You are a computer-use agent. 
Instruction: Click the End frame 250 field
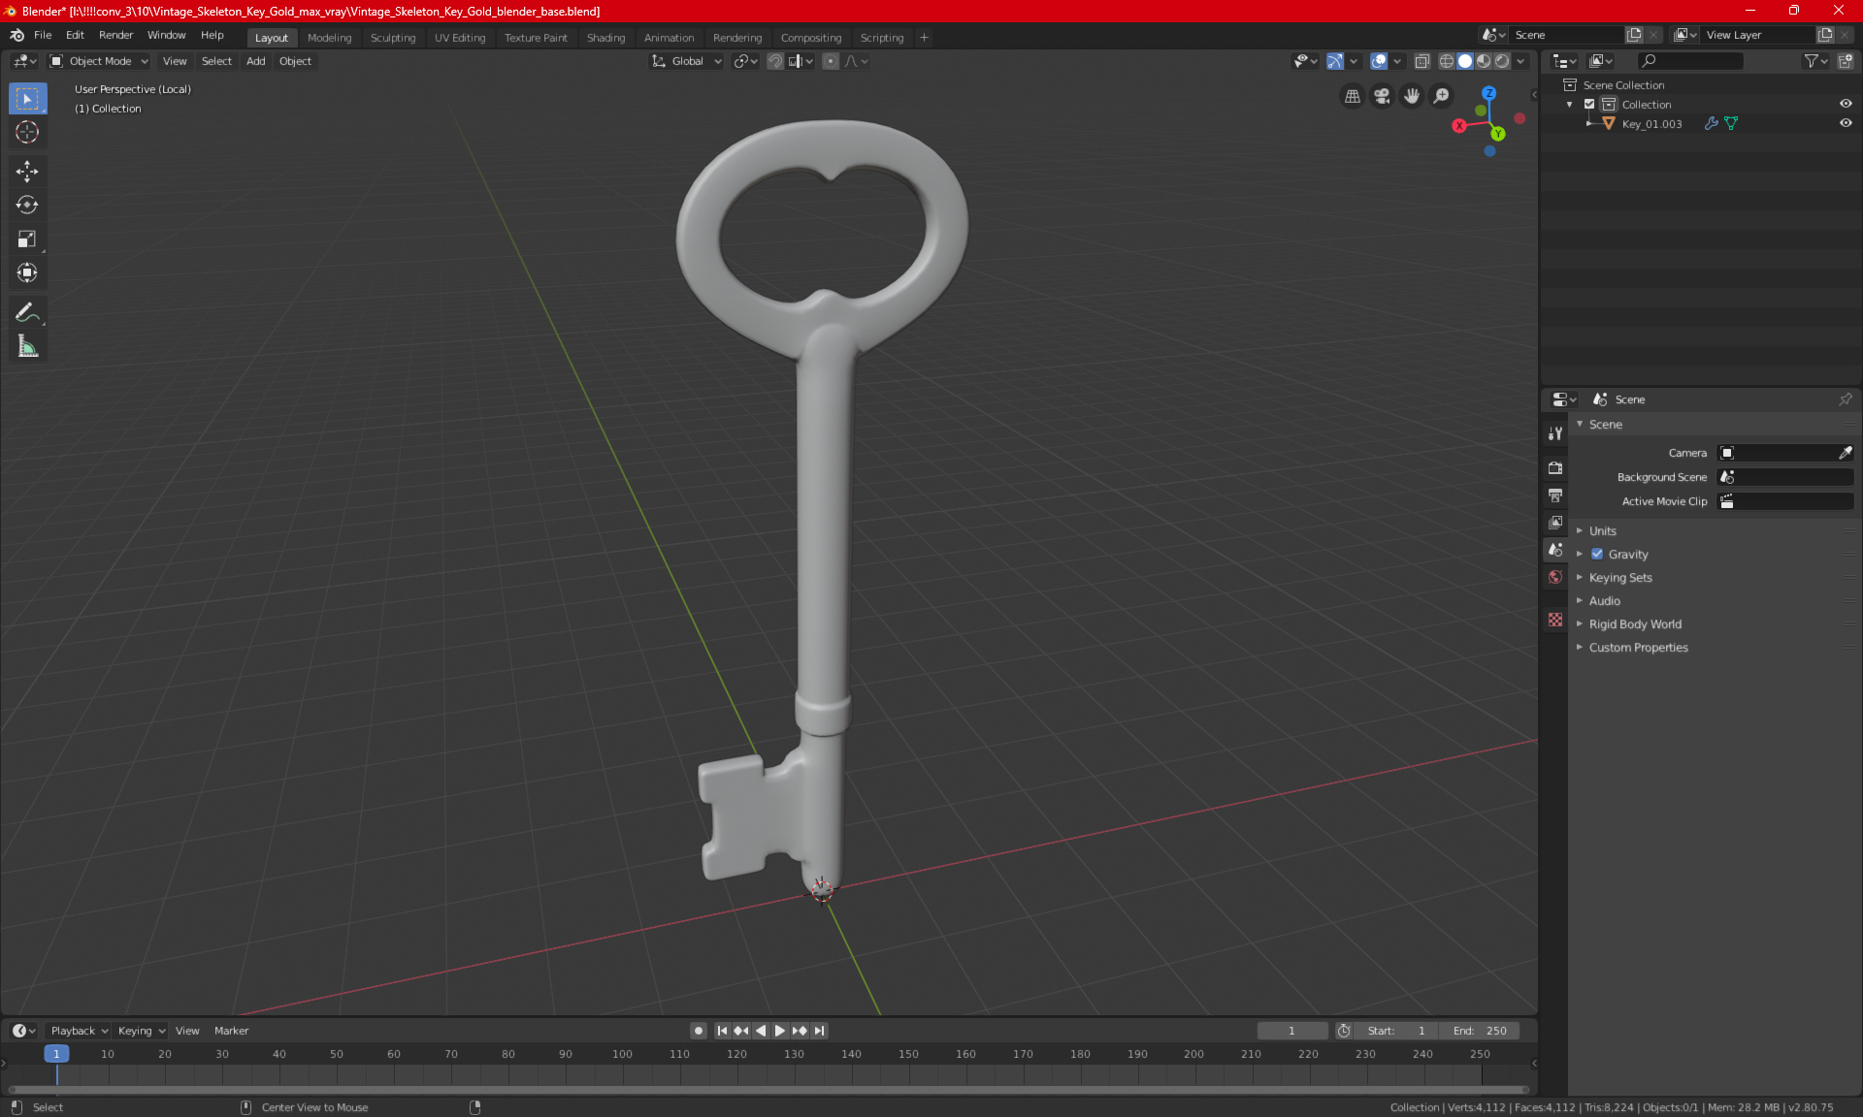(1480, 1031)
